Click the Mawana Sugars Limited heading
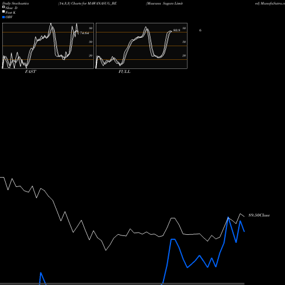285x285 pixels. click(164, 3)
